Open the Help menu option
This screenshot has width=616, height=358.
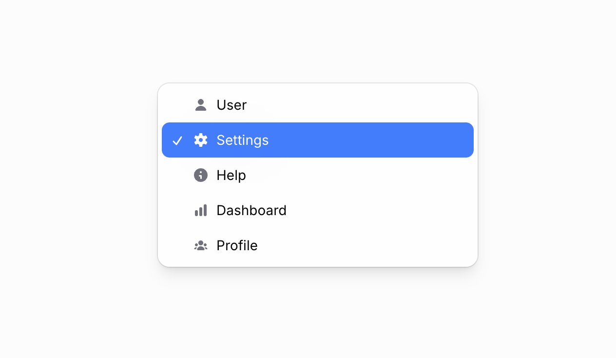pyautogui.click(x=318, y=175)
